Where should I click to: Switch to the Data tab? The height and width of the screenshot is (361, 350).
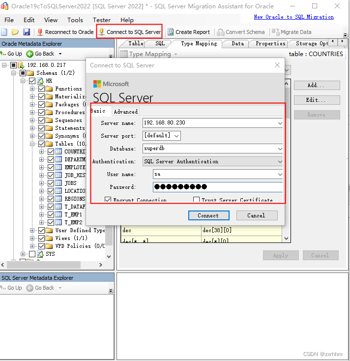tap(237, 43)
